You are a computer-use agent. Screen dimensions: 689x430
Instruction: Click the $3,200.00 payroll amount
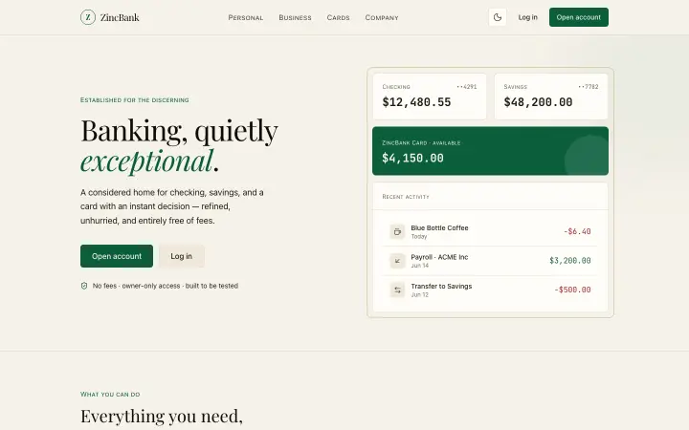tap(570, 261)
